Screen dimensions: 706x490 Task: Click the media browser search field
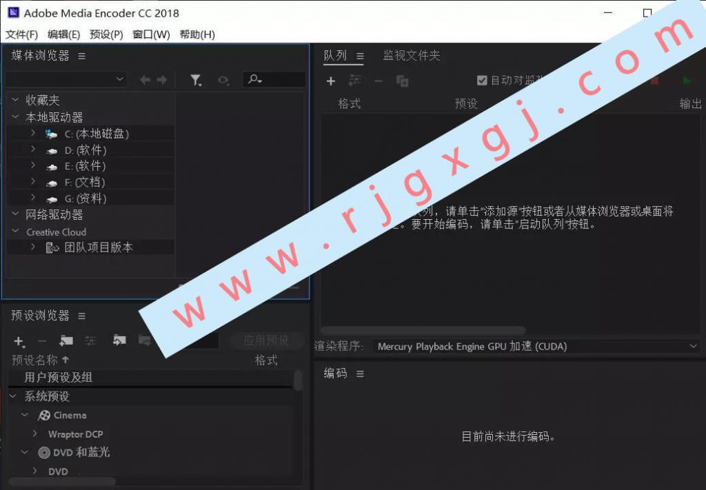pyautogui.click(x=274, y=80)
